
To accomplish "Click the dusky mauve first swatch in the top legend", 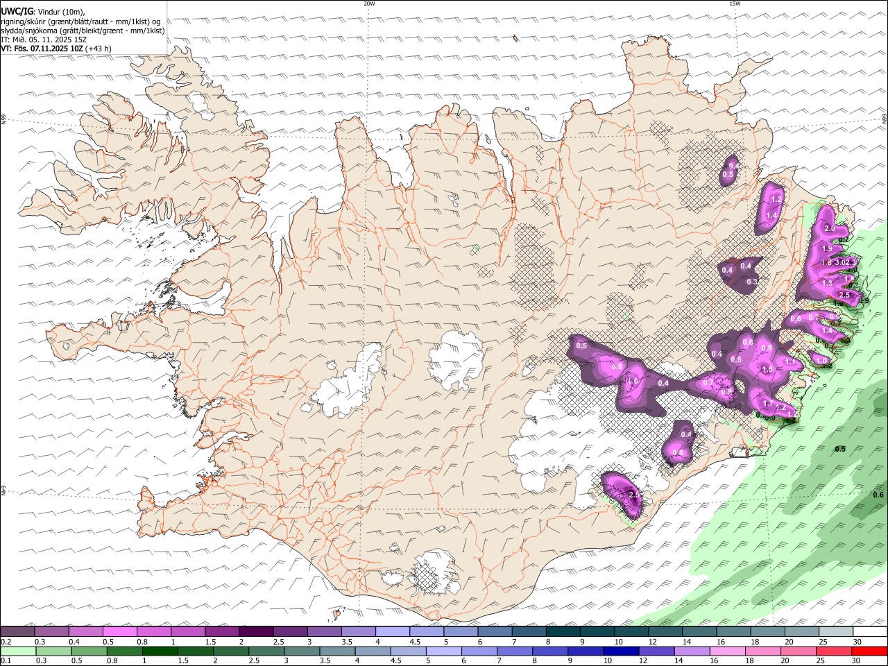I will (17, 632).
